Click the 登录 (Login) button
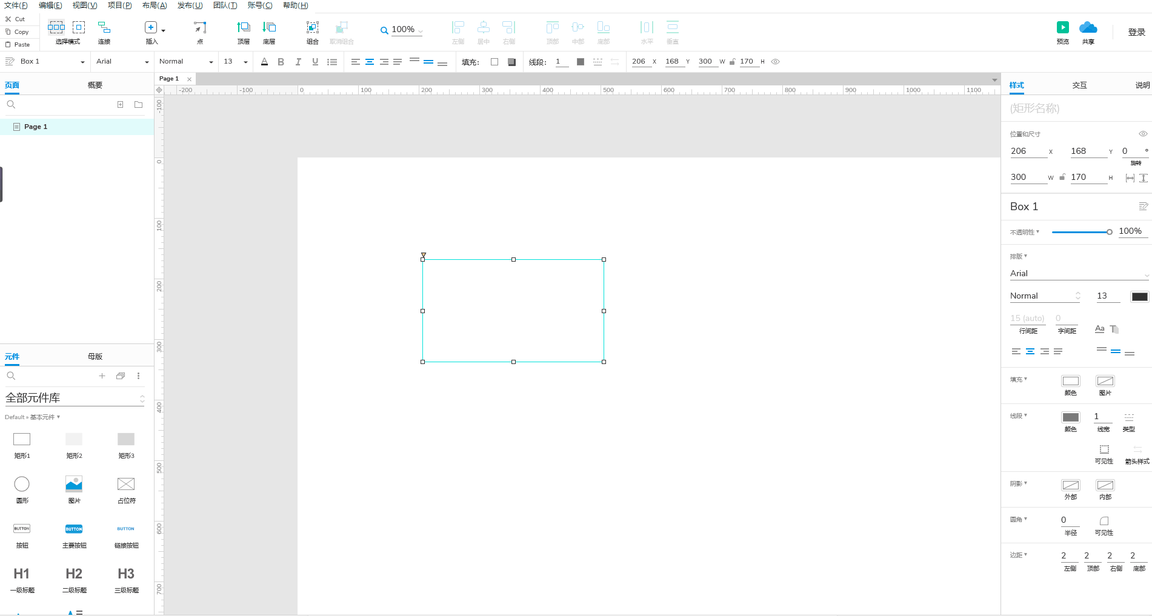The height and width of the screenshot is (616, 1152). click(x=1136, y=32)
